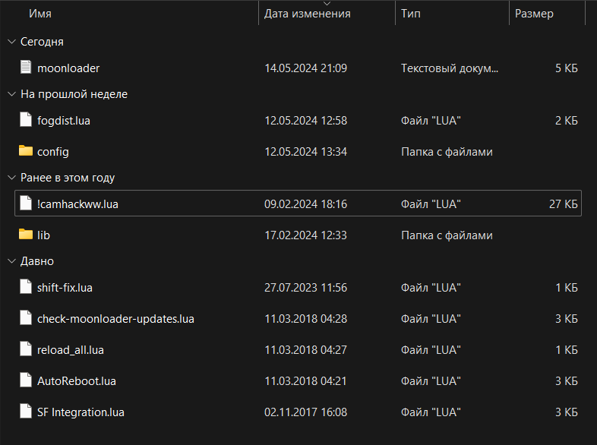The height and width of the screenshot is (445, 597).
Task: Click the Тип column header
Action: pyautogui.click(x=411, y=14)
